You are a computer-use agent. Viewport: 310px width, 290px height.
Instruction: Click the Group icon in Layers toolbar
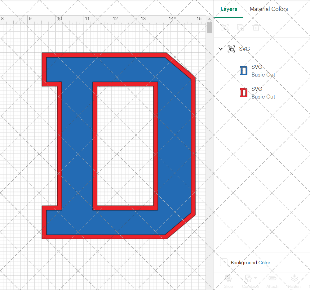pos(225,28)
